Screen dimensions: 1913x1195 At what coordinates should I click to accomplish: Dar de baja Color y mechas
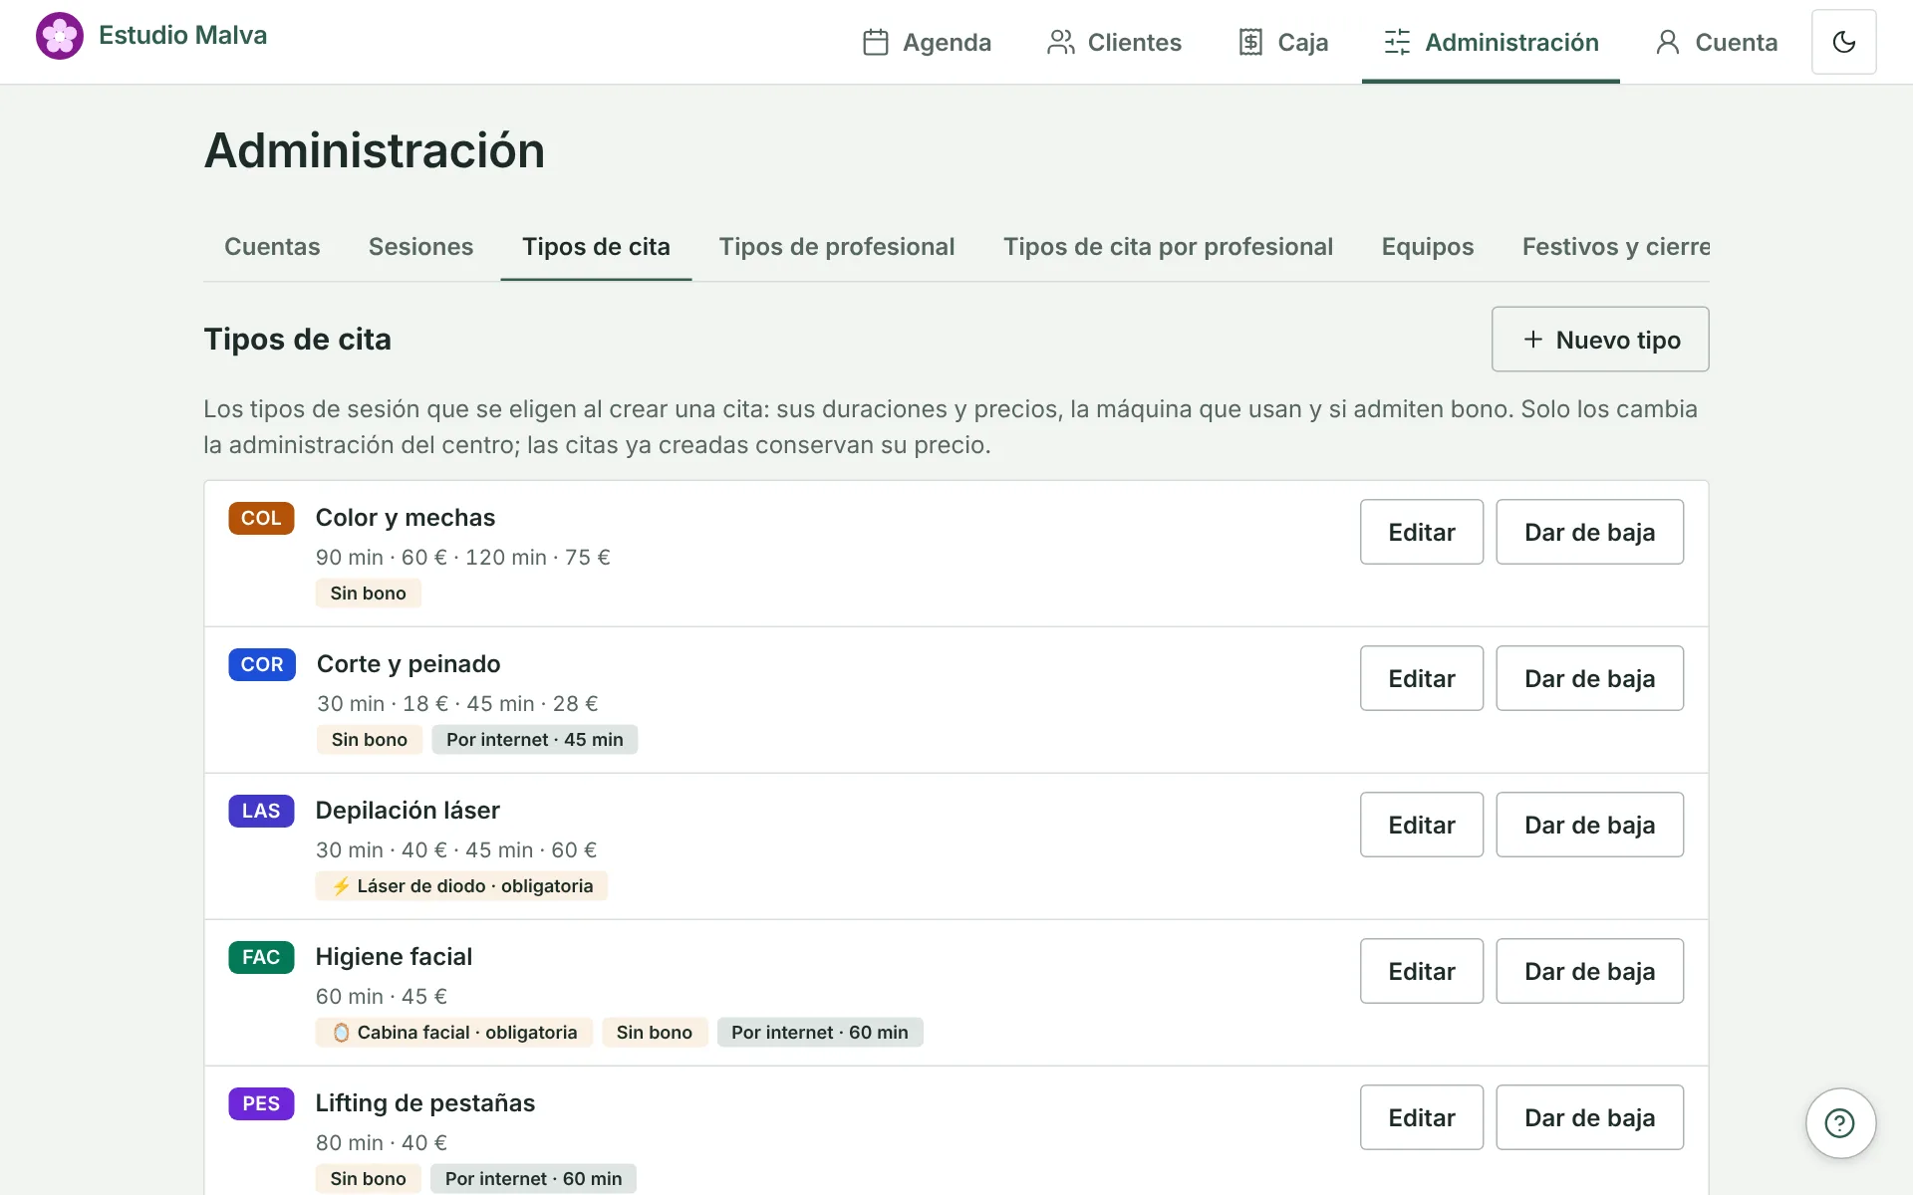pos(1590,532)
